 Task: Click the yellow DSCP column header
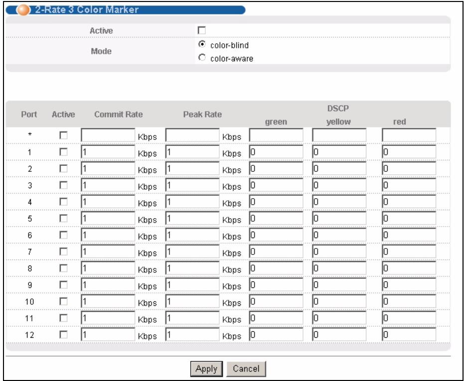pos(338,122)
